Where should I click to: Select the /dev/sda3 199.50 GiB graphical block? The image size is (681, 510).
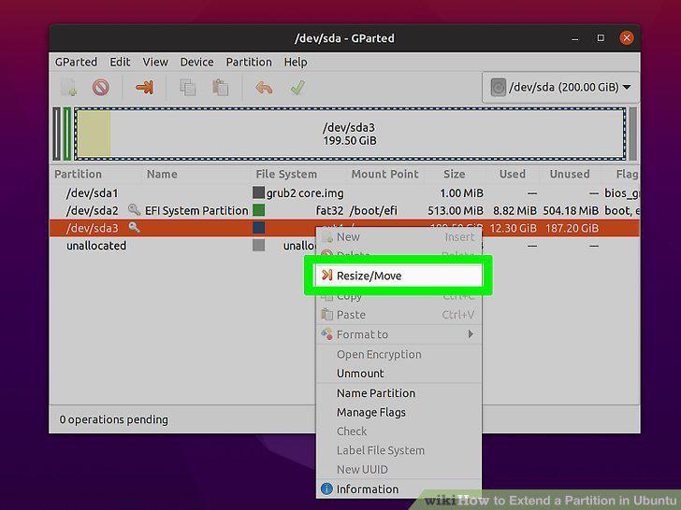350,134
